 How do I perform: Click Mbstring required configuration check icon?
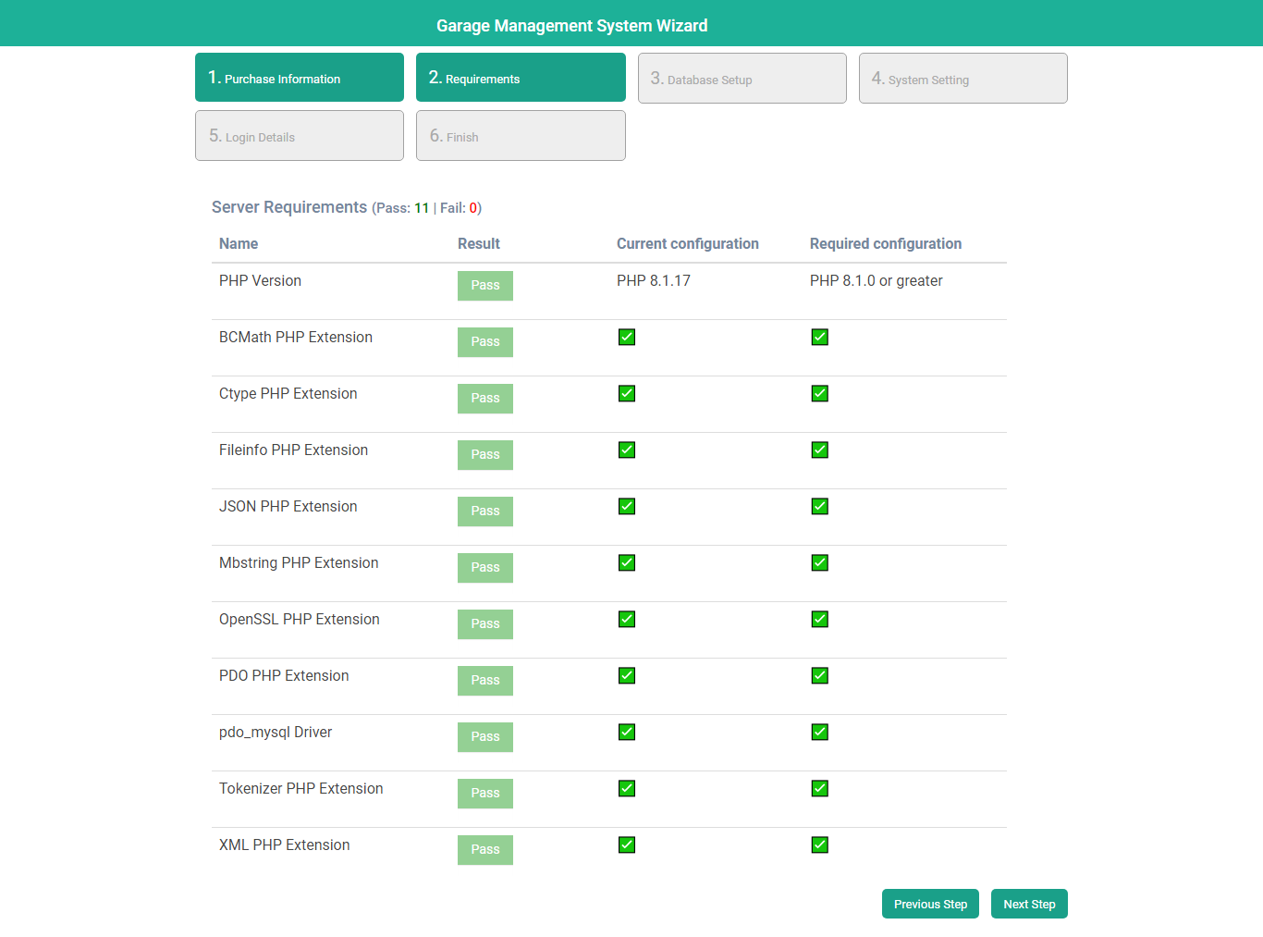(x=820, y=562)
